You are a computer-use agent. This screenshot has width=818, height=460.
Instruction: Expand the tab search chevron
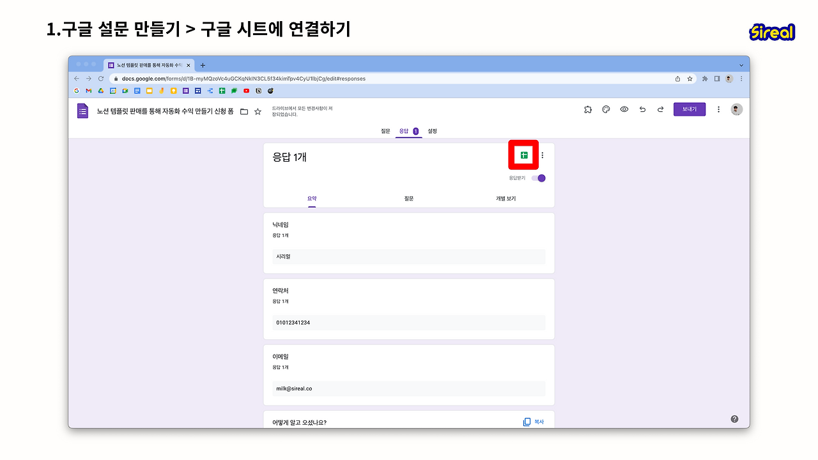tap(741, 65)
